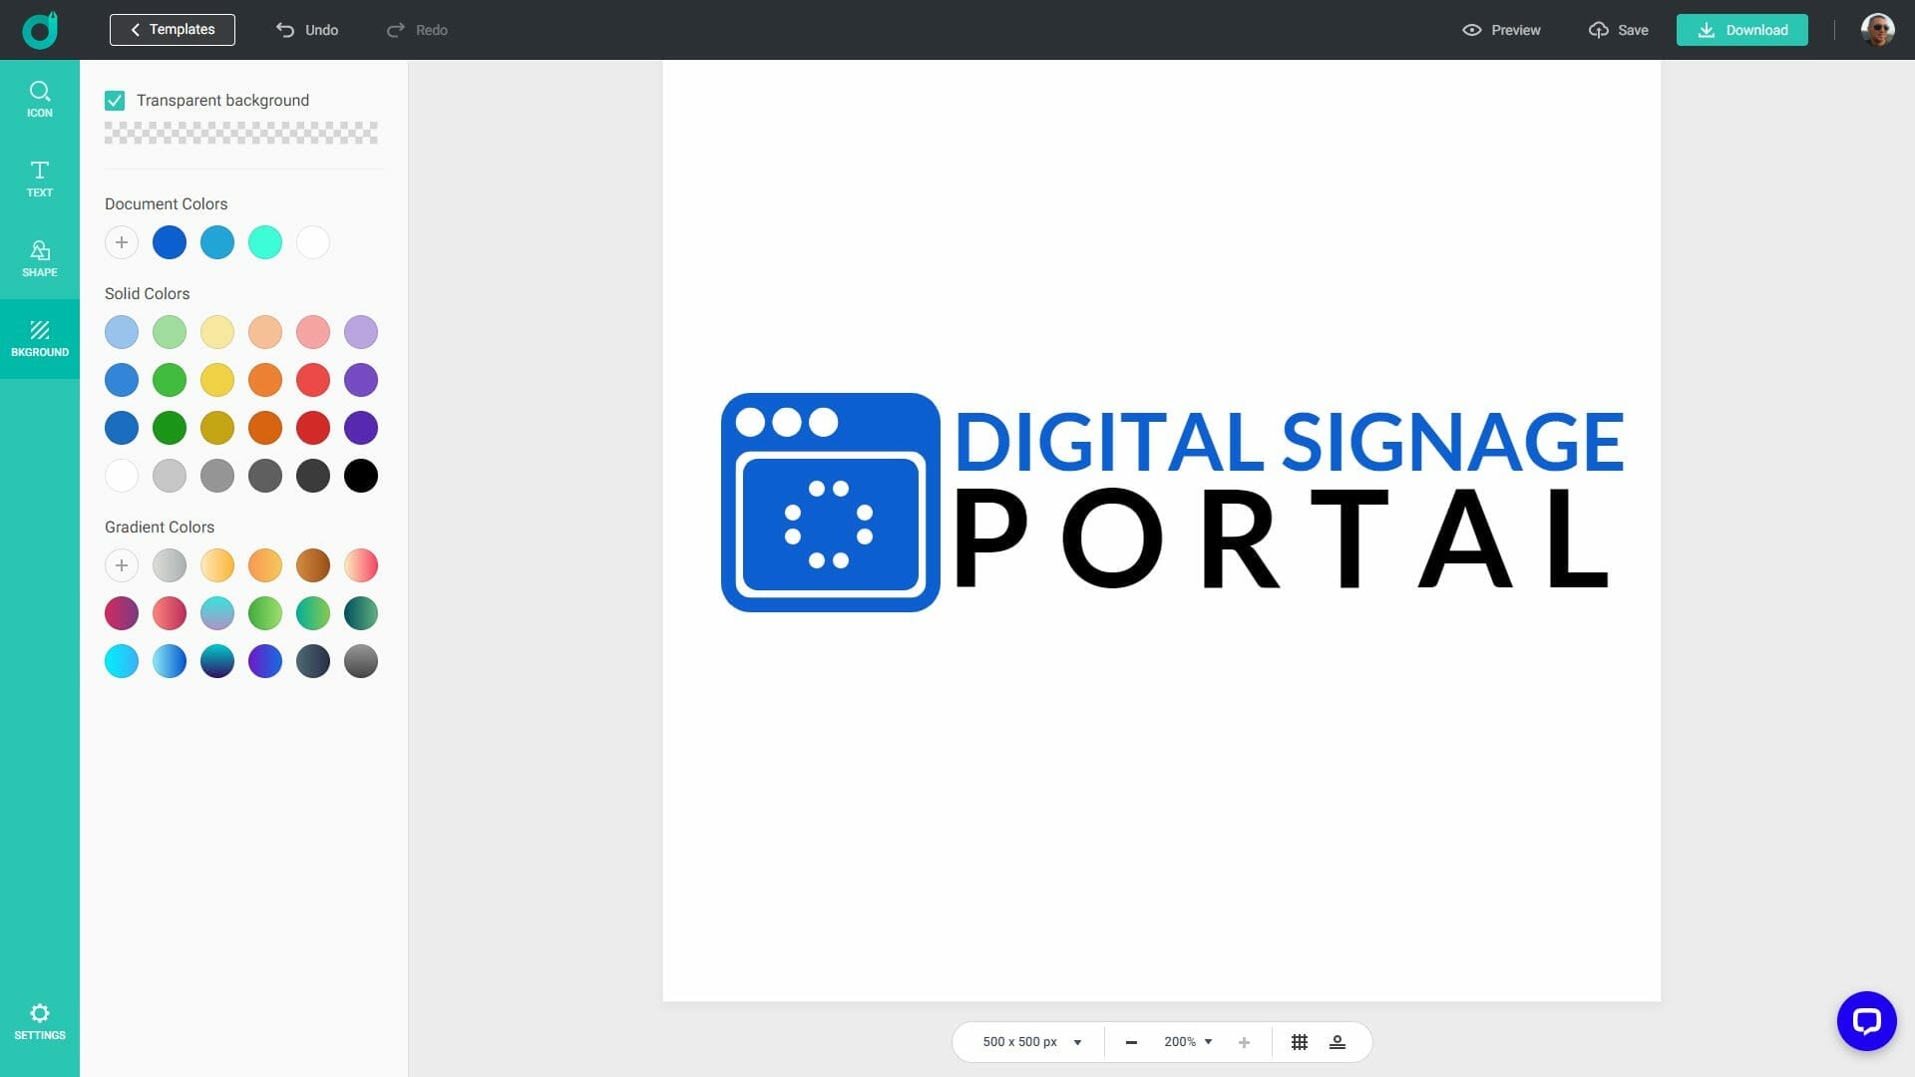Pick the dark blue document color swatch
1915x1077 pixels.
[170, 241]
